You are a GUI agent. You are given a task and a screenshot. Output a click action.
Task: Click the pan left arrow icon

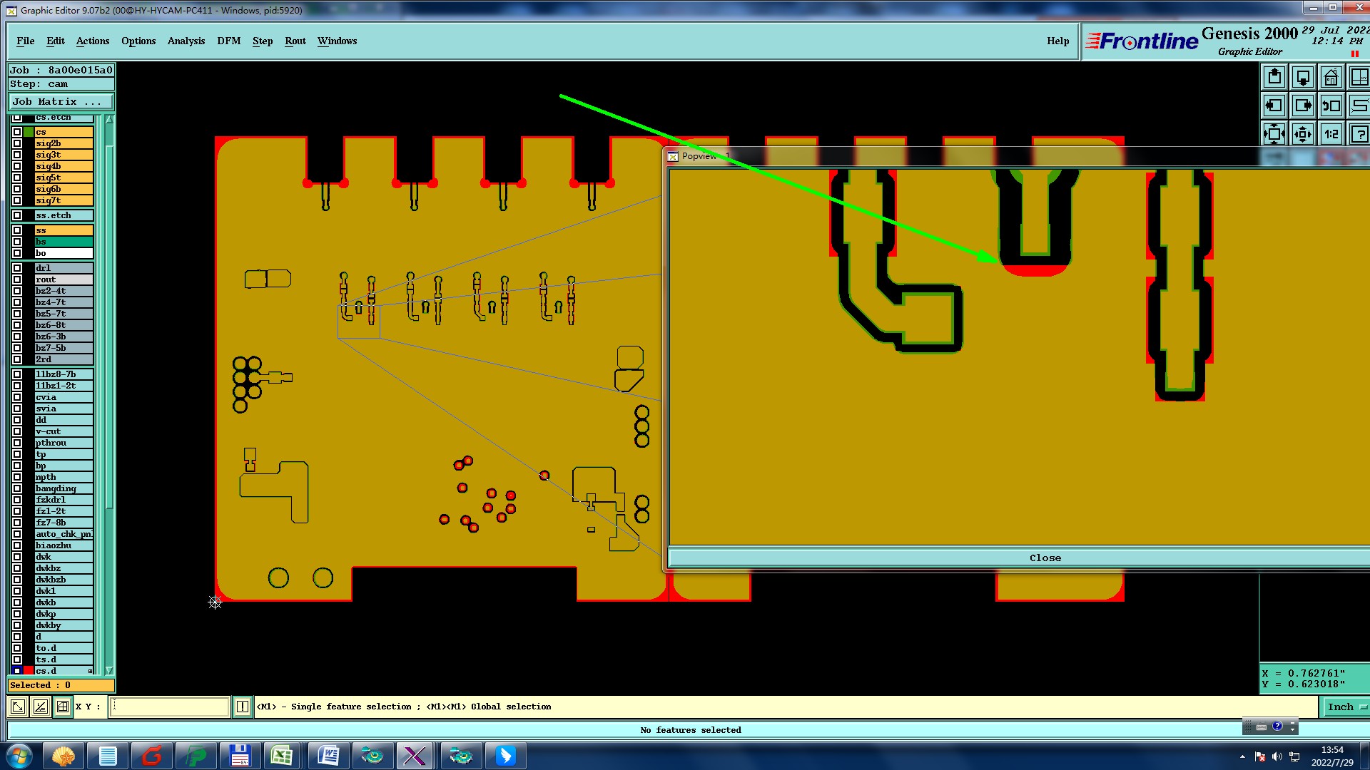click(1274, 106)
